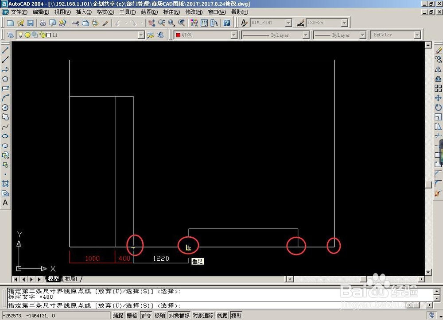This screenshot has width=443, height=320.
Task: Open the 标注(N) menu
Action: coord(171,12)
